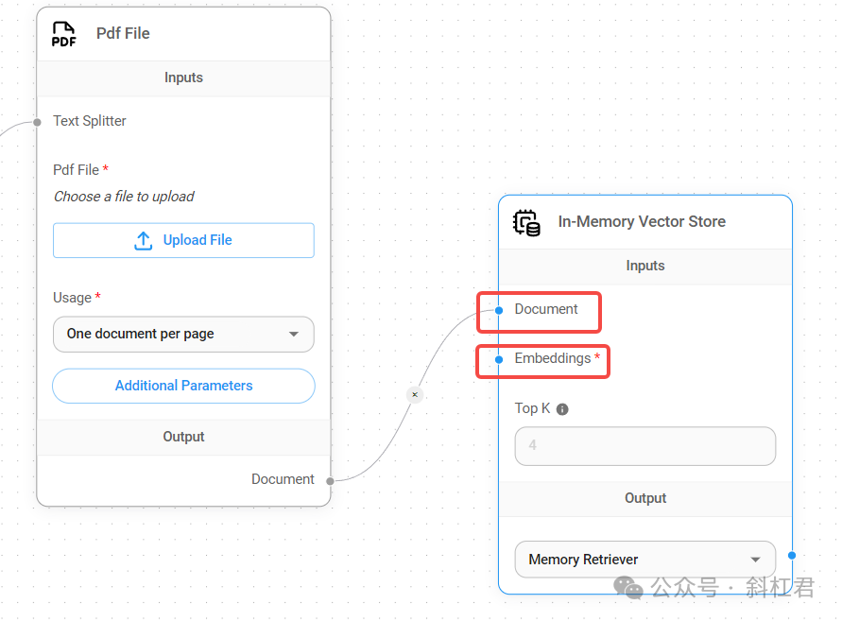Click the Embeddings input anchor dot

coord(499,359)
